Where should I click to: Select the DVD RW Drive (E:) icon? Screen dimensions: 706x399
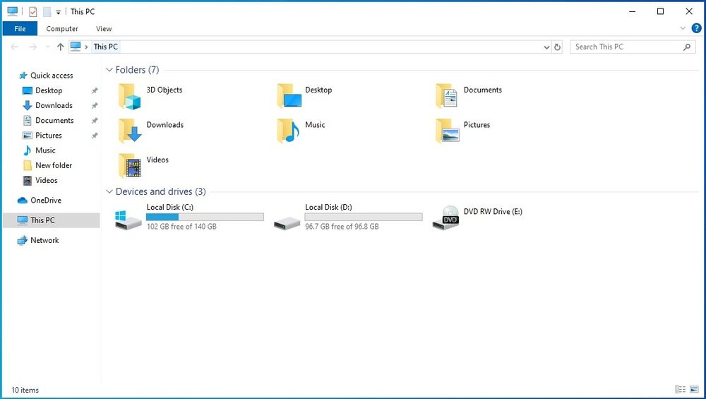(x=445, y=218)
